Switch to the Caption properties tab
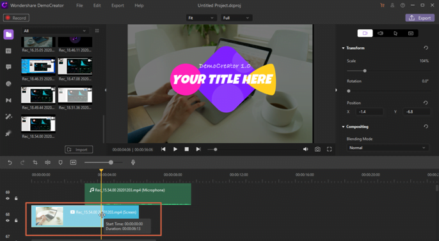This screenshot has height=241, width=439. (411, 33)
